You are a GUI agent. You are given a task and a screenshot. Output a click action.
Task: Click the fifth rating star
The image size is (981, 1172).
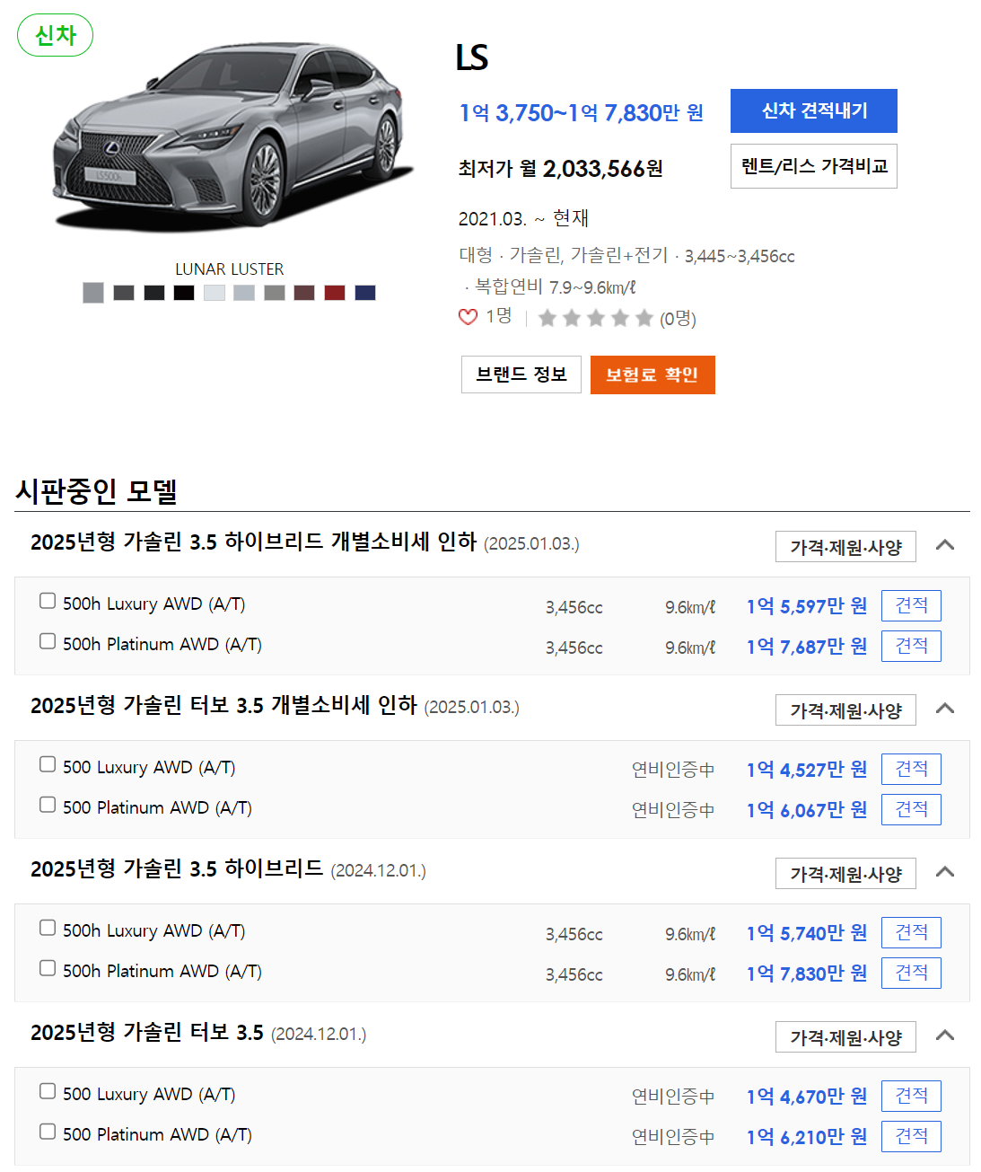644,318
